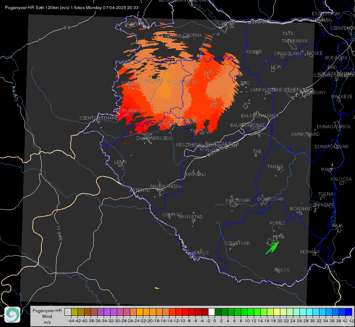This screenshot has height=327, width=355.
Task: Click the OROSZLANY label
Action: point(288,53)
